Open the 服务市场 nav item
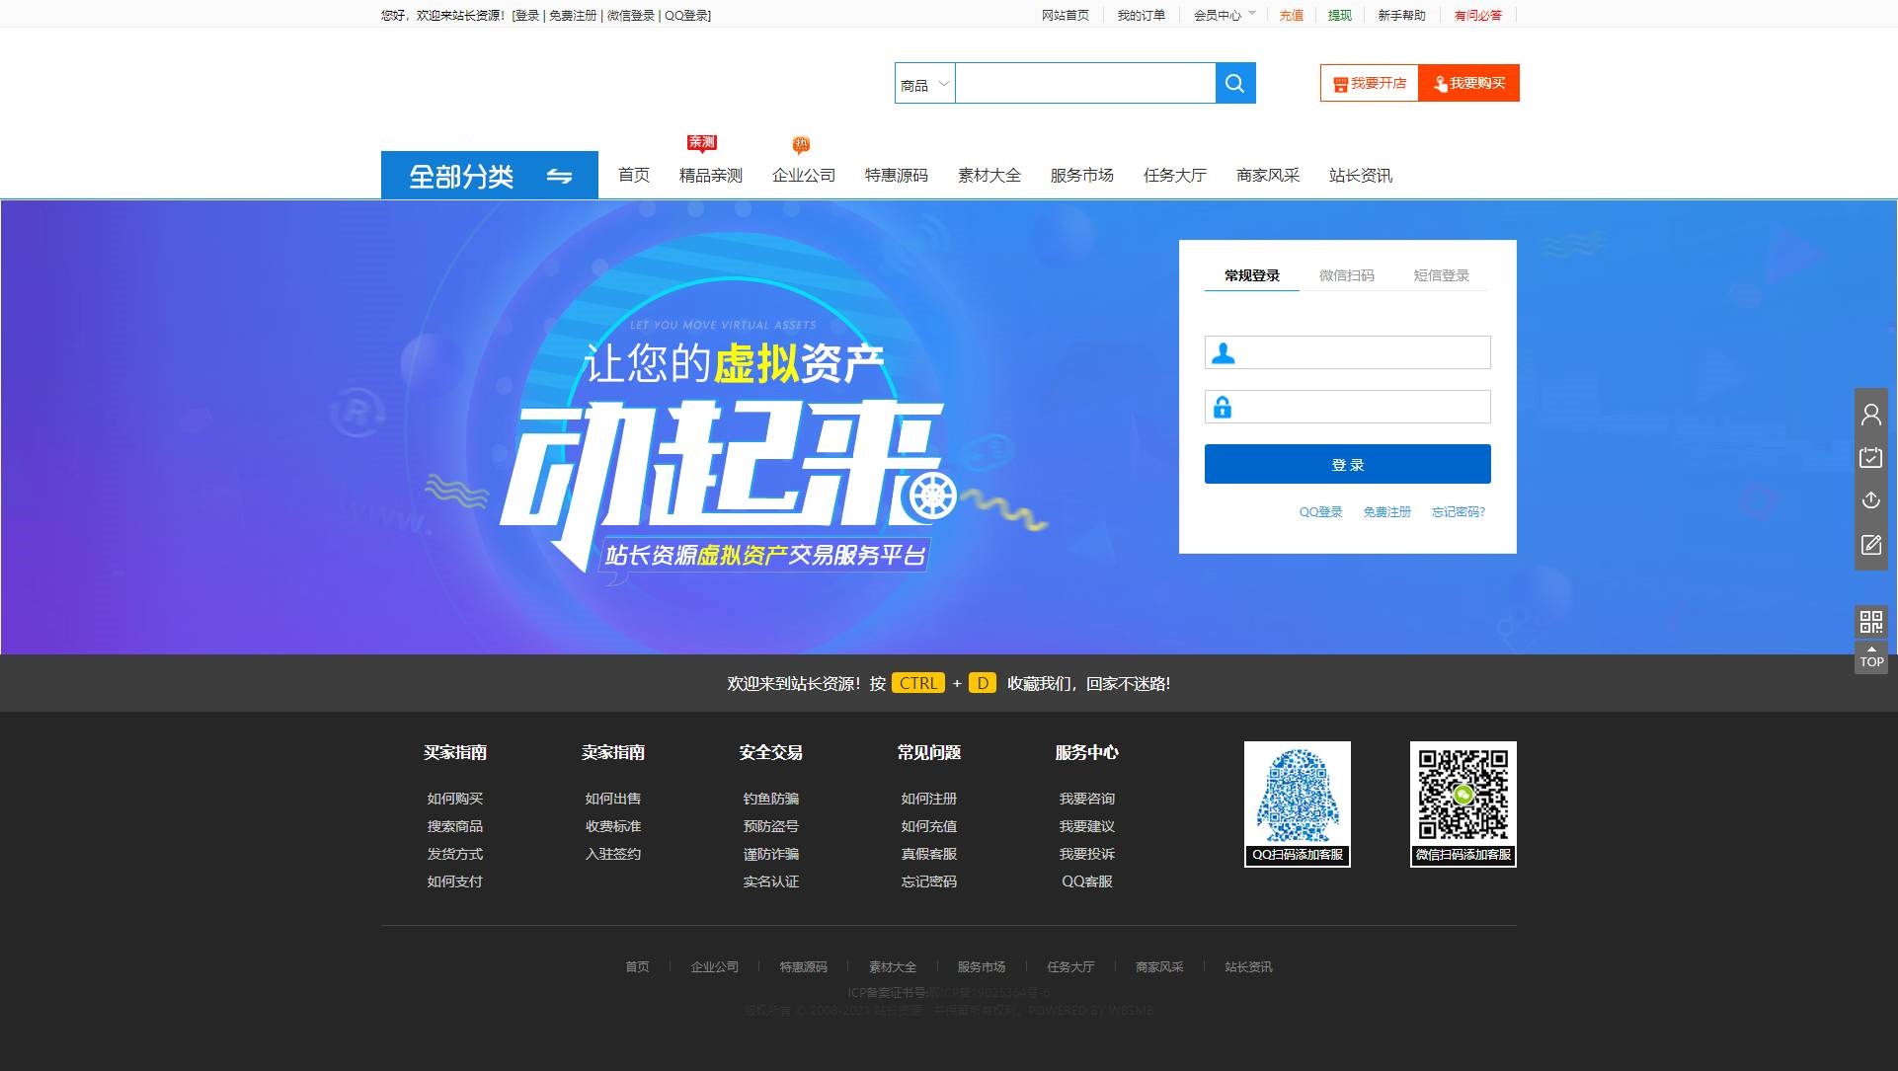This screenshot has height=1071, width=1898. pyautogui.click(x=1081, y=175)
